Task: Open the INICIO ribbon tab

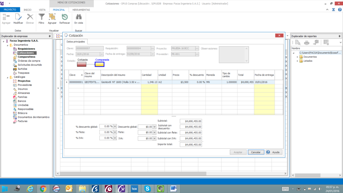Action: pos(27,10)
